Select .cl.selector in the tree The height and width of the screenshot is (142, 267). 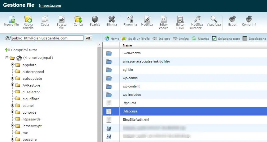pyautogui.click(x=31, y=92)
